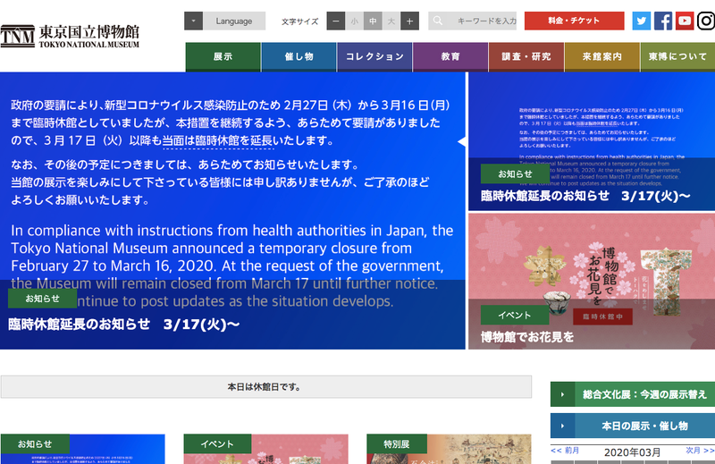Open the Language dropdown arrow

(x=193, y=21)
